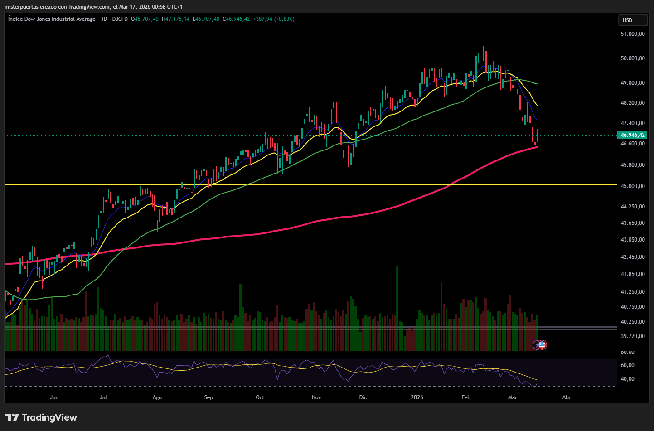Image resolution: width=654 pixels, height=431 pixels.
Task: Click the 60,00 RSI scale label
Action: tap(628, 365)
